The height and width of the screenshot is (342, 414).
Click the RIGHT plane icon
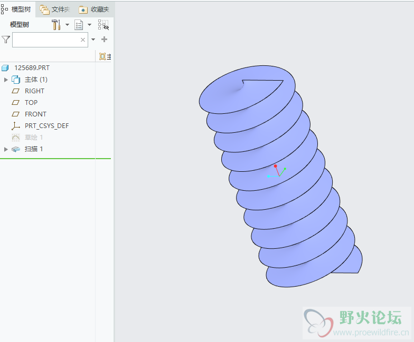[x=16, y=91]
